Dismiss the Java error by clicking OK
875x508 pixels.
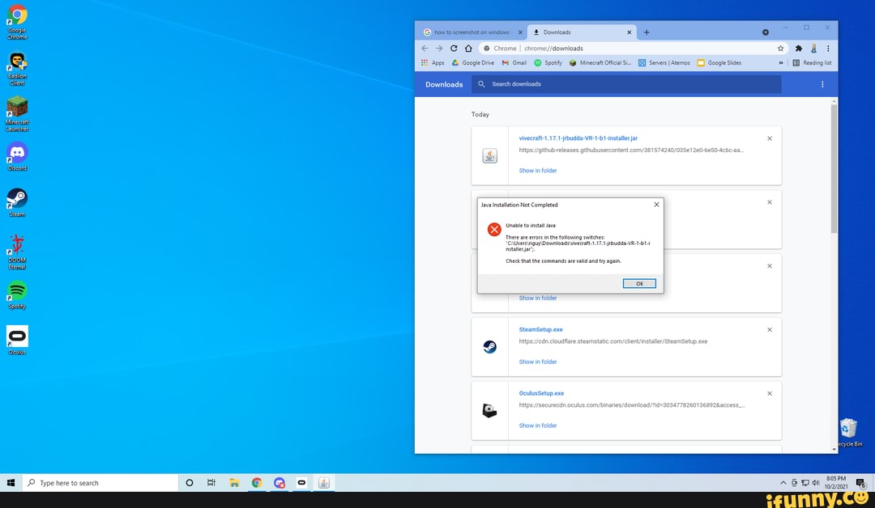pyautogui.click(x=639, y=283)
